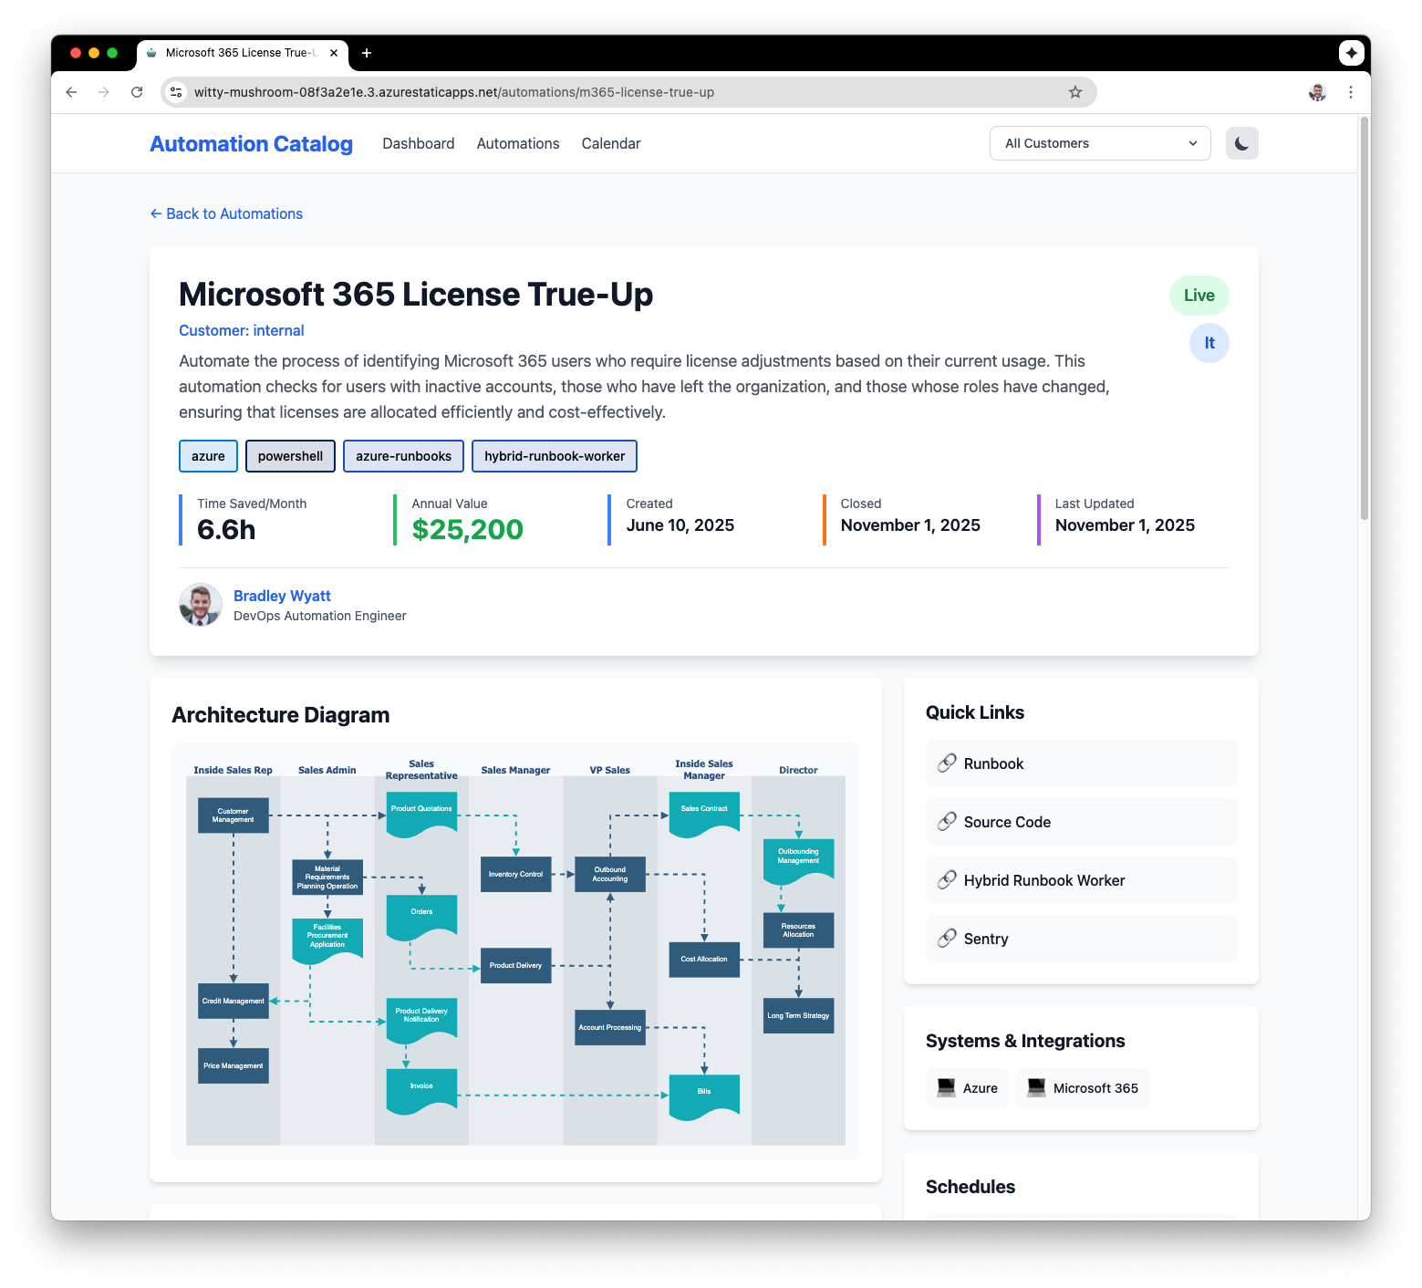Click Back to Automations link
This screenshot has height=1288, width=1422.
coord(226,213)
